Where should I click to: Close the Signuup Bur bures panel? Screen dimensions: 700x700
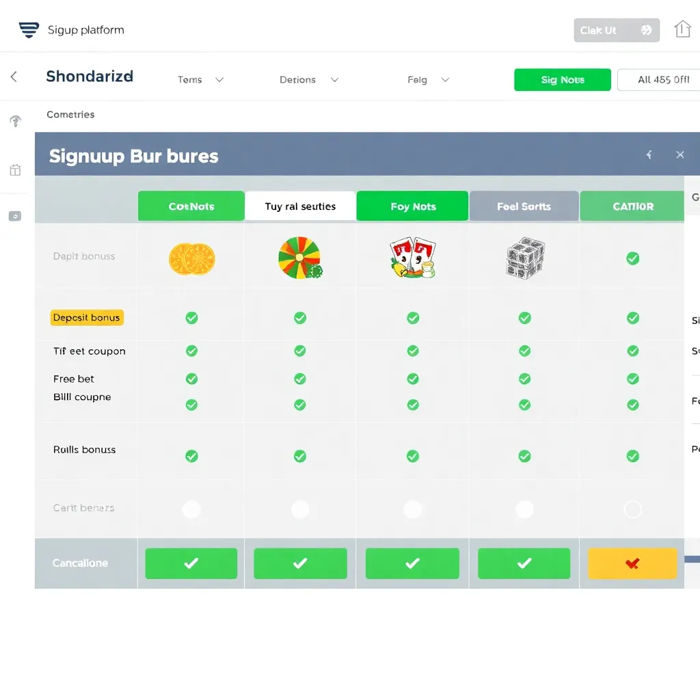679,155
